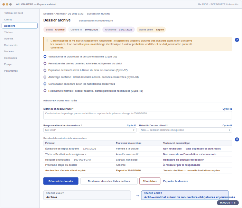242x208 pixels.
Task: Click the timeline dot for Expiration de l'accès client
Action: point(45,70)
